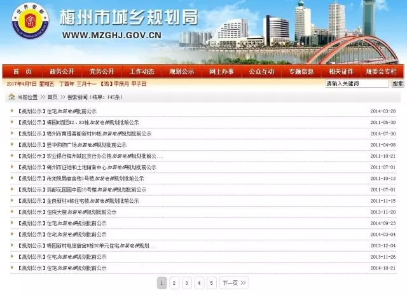Screen dimensions: 407x295
Task: Click the 首页 breadcrumb link
Action: point(53,97)
